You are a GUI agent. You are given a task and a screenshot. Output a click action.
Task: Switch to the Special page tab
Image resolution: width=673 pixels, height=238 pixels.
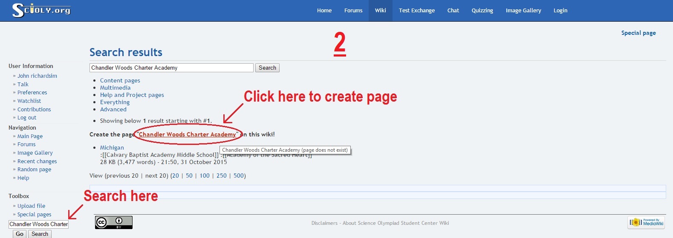click(638, 33)
